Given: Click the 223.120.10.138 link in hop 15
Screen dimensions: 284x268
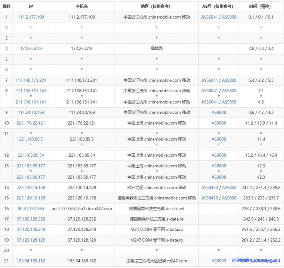Looking at the screenshot, I should pyautogui.click(x=31, y=198).
